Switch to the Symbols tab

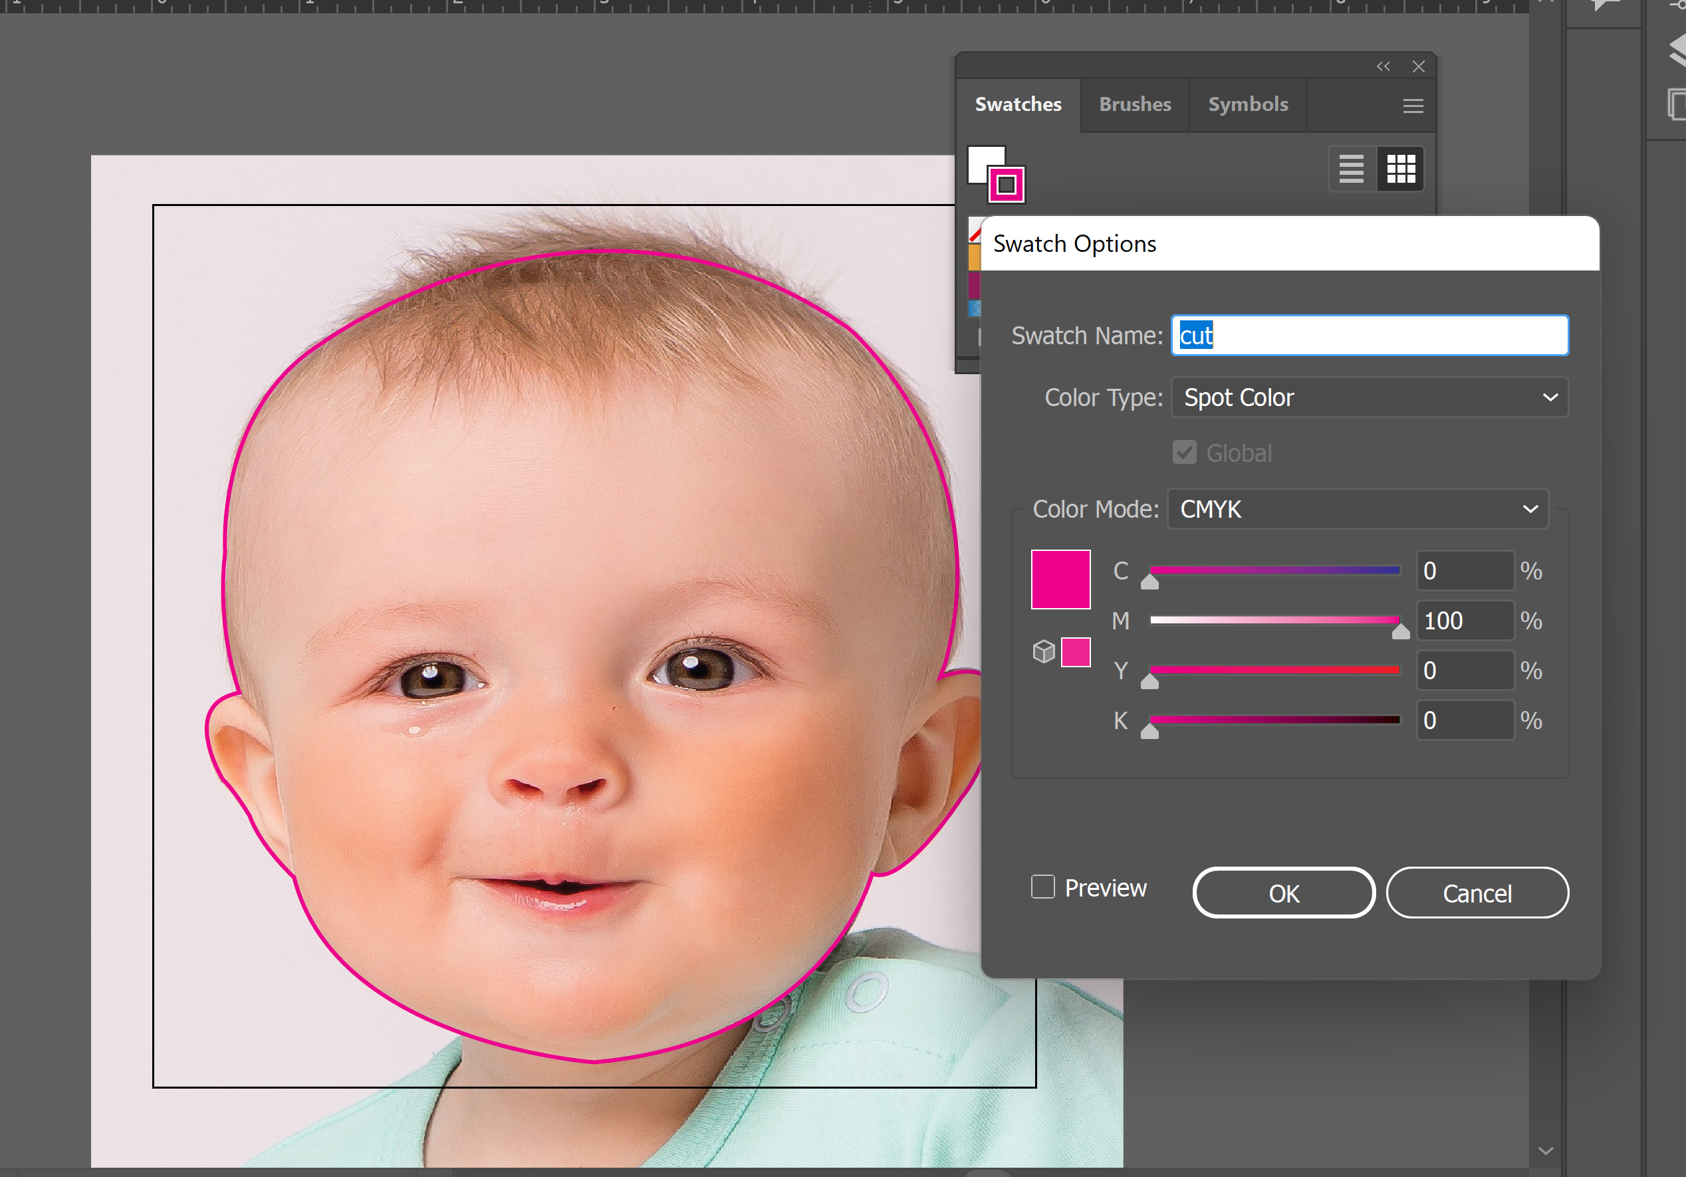point(1248,104)
